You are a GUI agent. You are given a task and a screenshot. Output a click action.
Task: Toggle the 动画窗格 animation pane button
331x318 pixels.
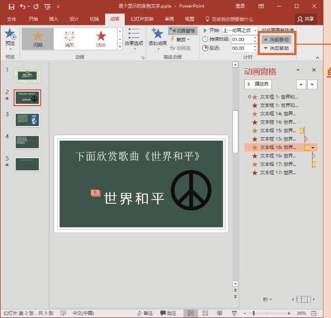[183, 31]
